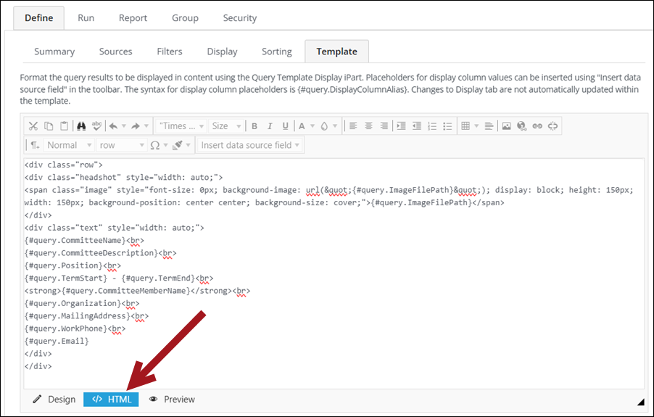This screenshot has height=417, width=654.
Task: Click the Cut scissors icon
Action: [33, 126]
